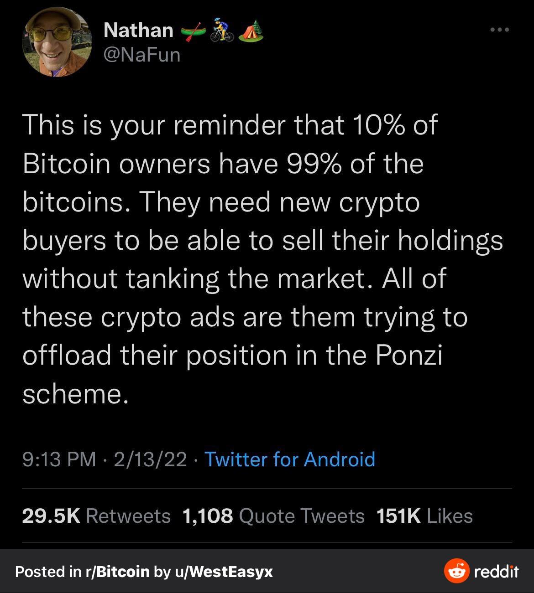Click the Twitter for Android link
Image resolution: width=534 pixels, height=593 pixels.
tap(289, 459)
